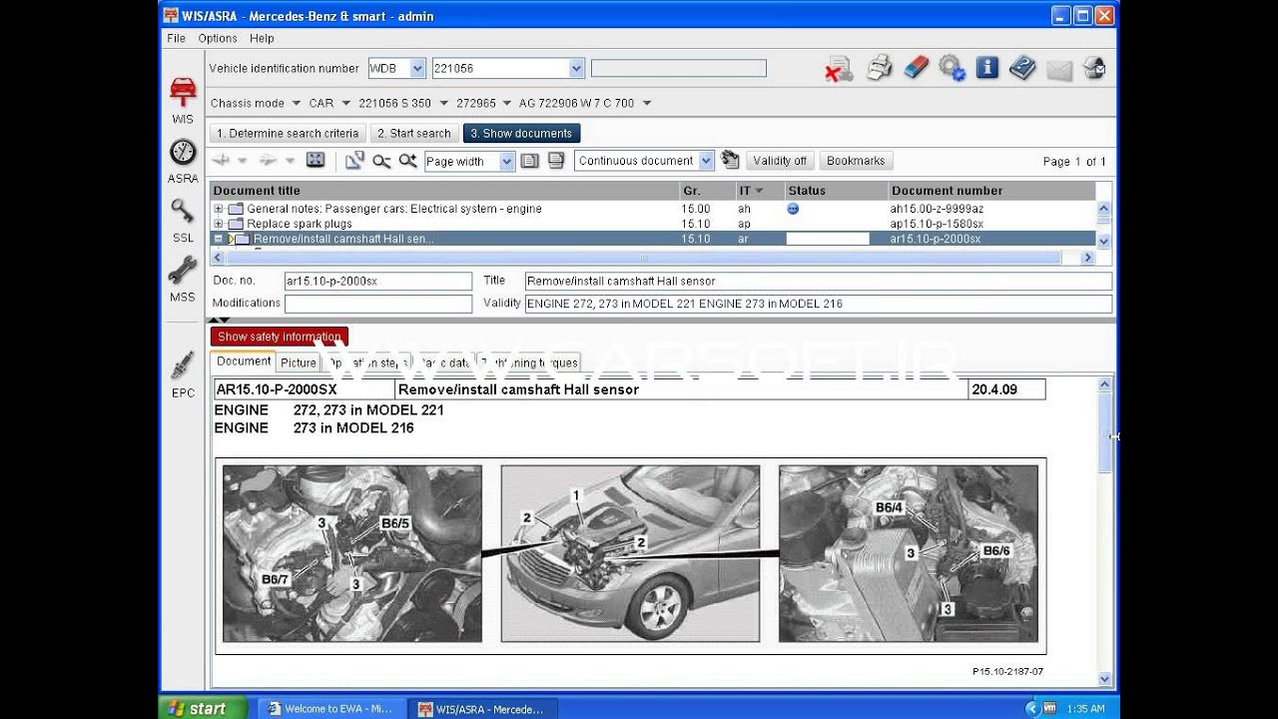Collapse the Remove/install camshaft Hall sensor node
Image resolution: width=1278 pixels, height=719 pixels.
[218, 239]
